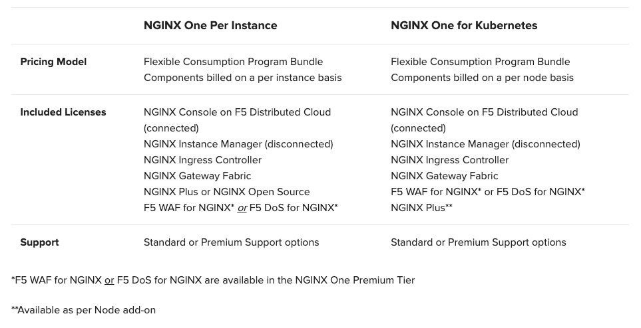Click "NGINX Ingress Controller" in Kubernetes column

point(449,160)
